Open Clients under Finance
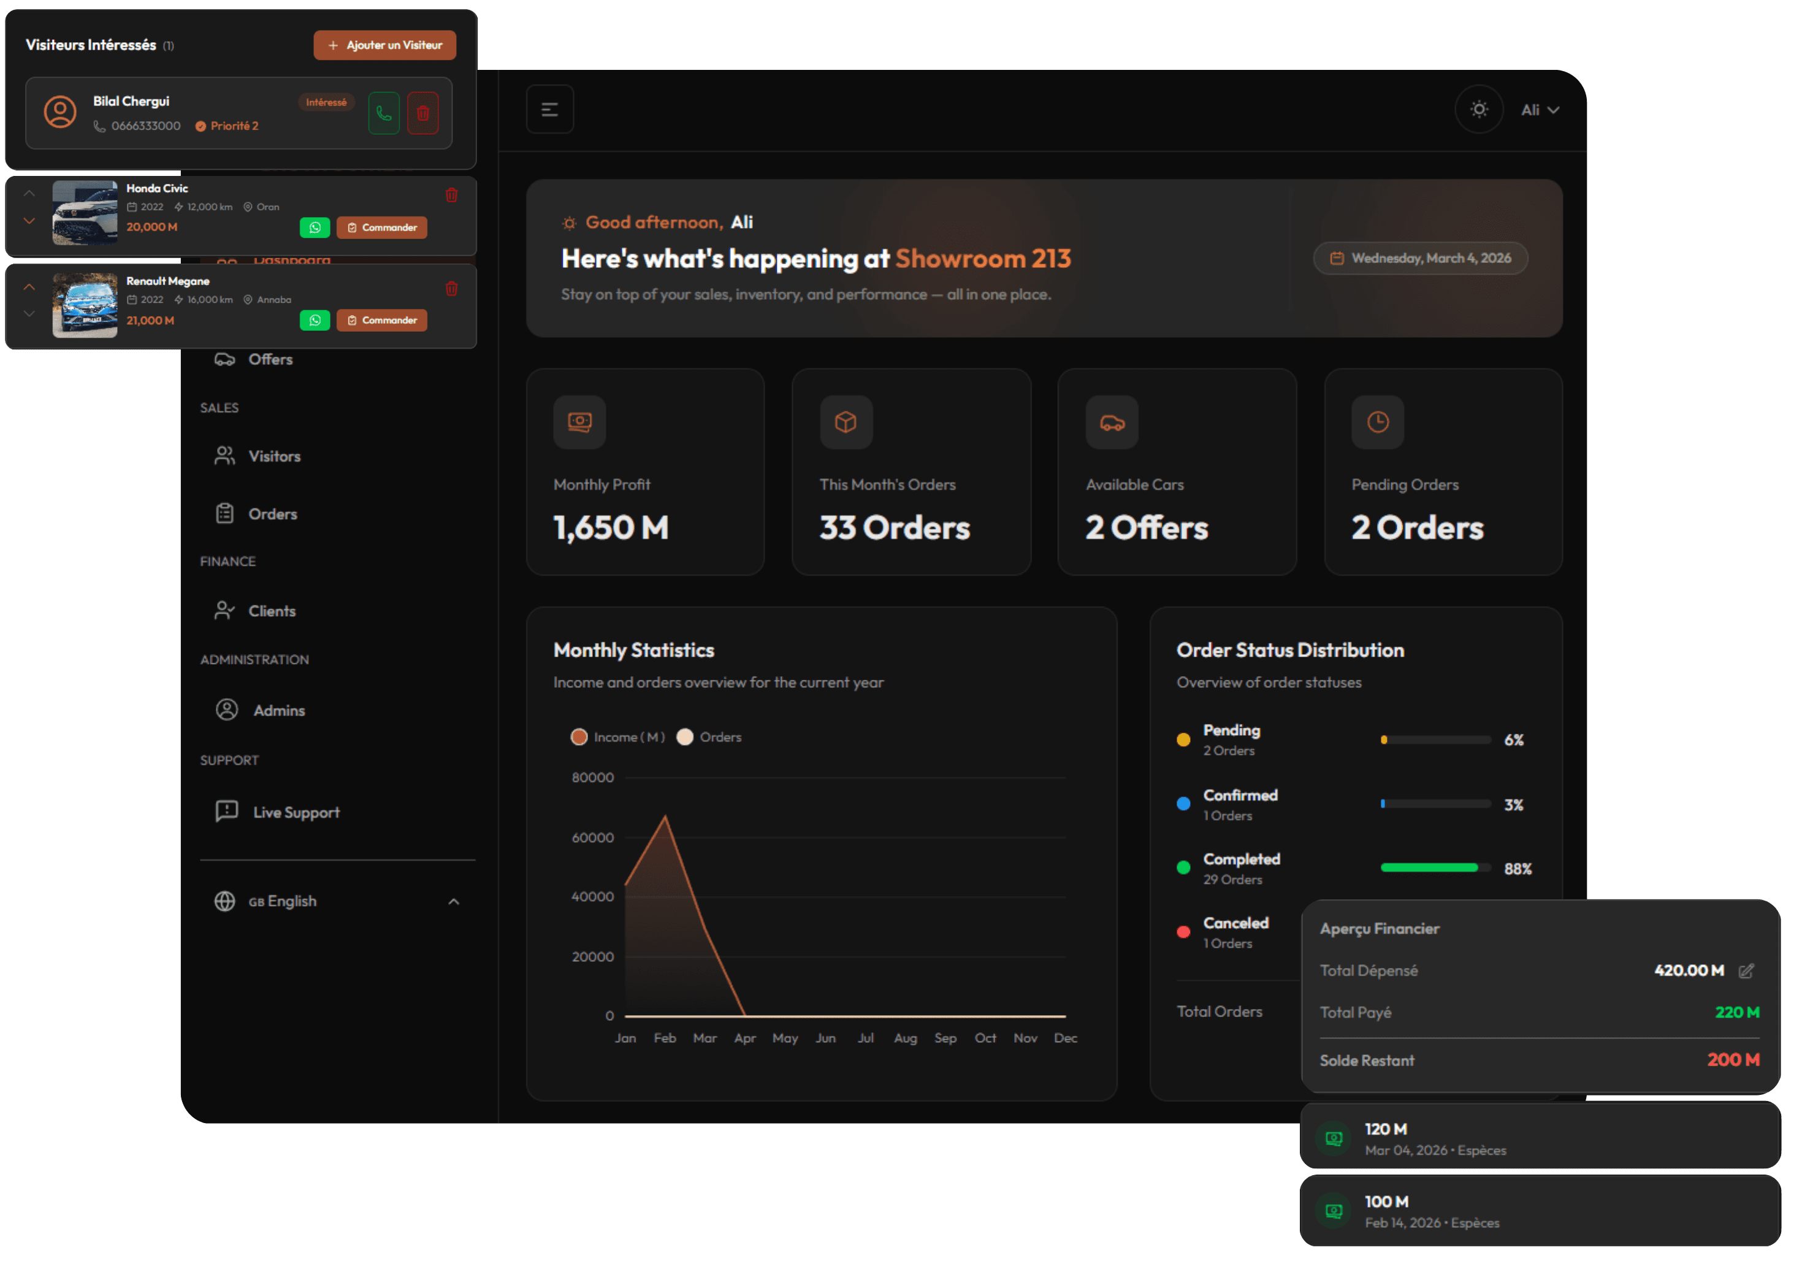Viewport: 1802px width, 1261px height. (272, 611)
